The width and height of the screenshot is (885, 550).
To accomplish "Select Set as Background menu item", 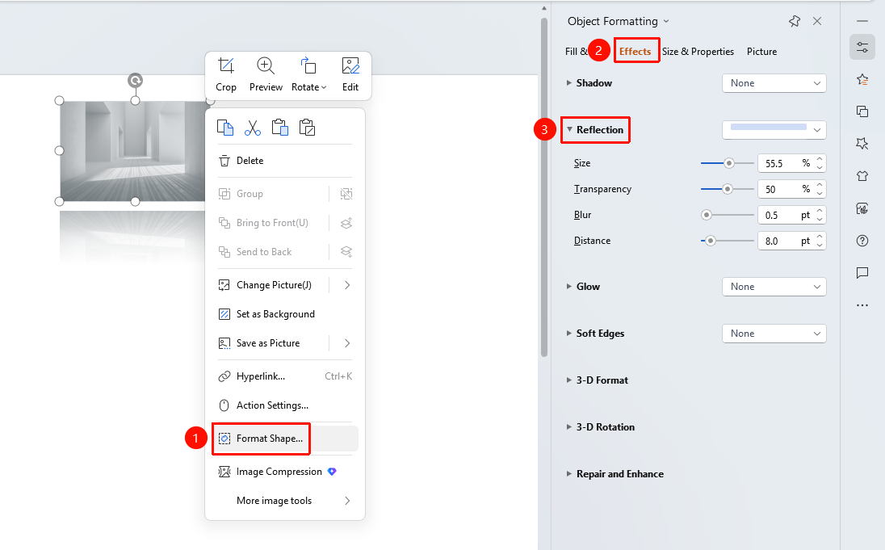I will (x=285, y=314).
